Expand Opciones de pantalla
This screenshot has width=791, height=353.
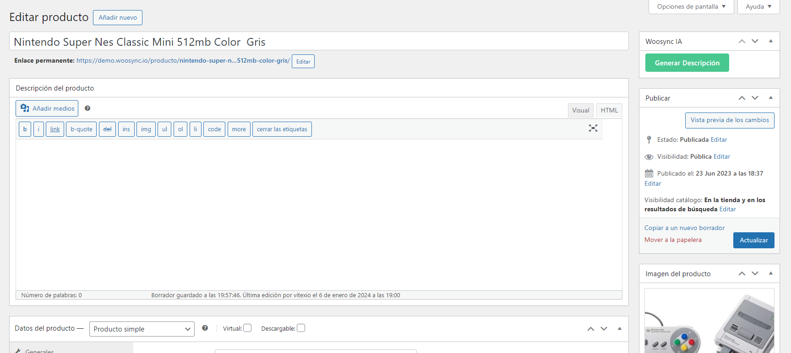691,7
